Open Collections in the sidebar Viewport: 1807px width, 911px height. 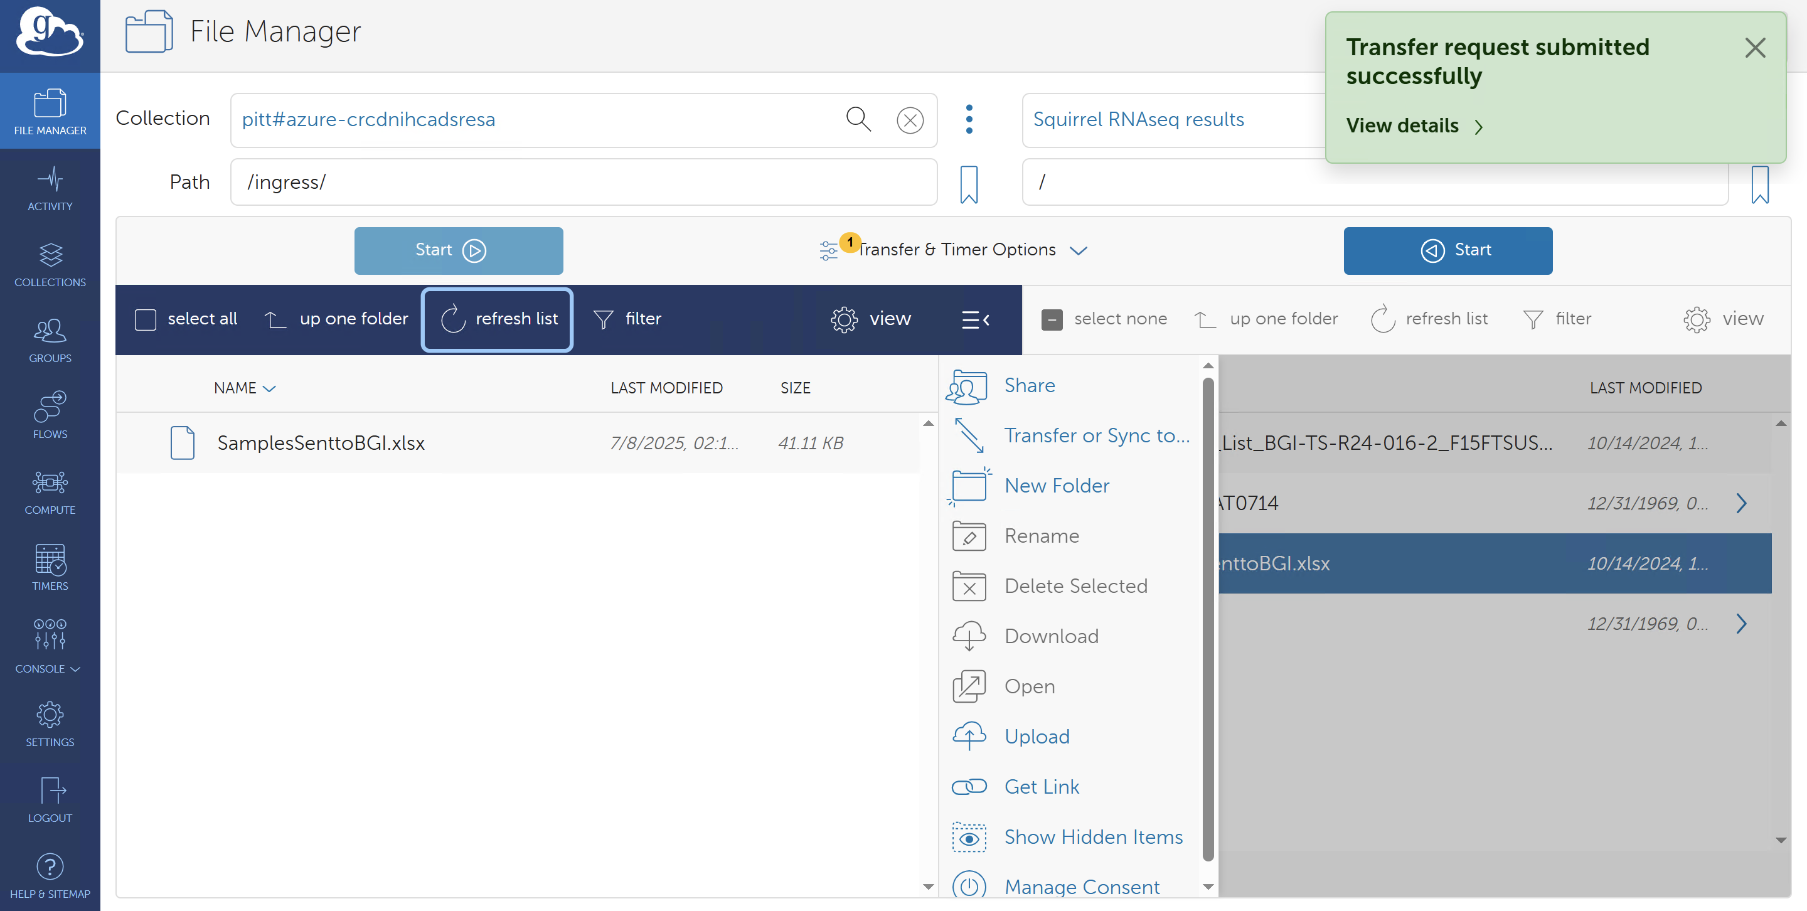50,265
